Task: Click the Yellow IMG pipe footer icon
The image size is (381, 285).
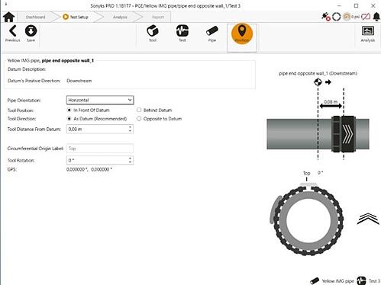Action: click(x=315, y=280)
